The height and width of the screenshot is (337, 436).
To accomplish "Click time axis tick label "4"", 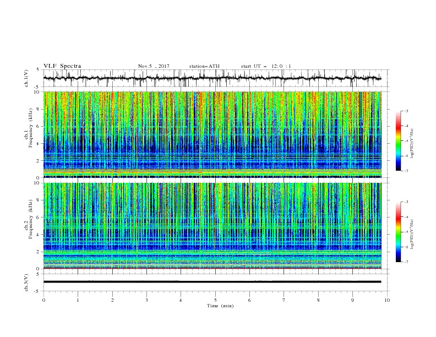I will (181, 300).
